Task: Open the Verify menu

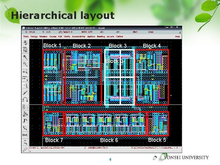Action: pos(67,37)
